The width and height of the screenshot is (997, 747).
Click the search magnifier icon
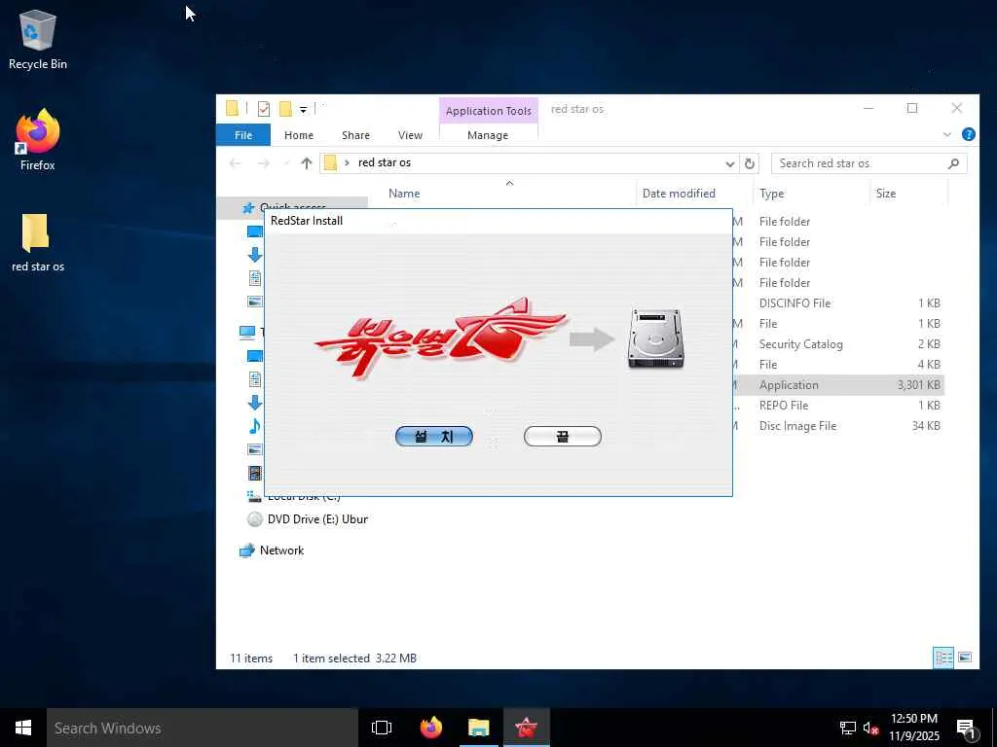click(x=953, y=163)
